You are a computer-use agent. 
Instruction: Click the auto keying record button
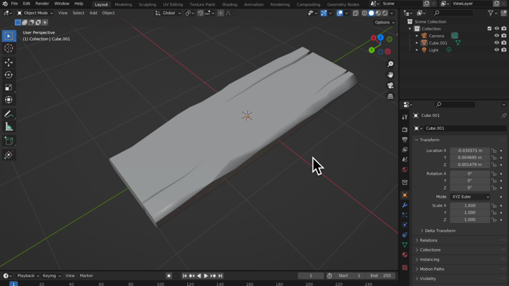(x=169, y=276)
